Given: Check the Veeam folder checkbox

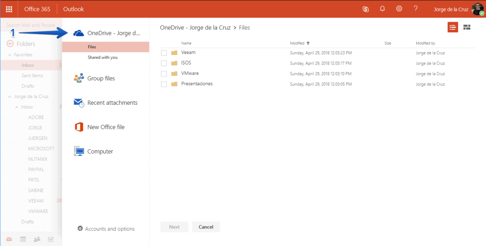Looking at the screenshot, I should pyautogui.click(x=164, y=53).
